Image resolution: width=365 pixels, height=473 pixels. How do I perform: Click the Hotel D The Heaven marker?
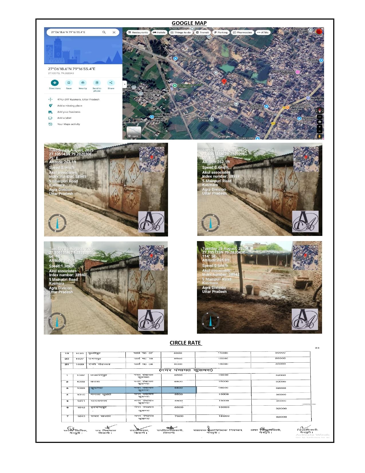tap(298, 72)
